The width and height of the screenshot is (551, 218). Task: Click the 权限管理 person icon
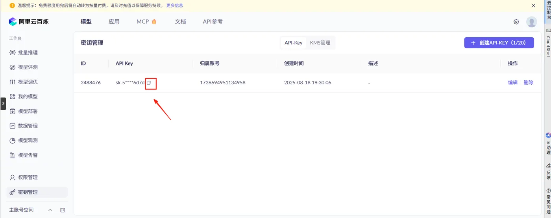click(13, 177)
